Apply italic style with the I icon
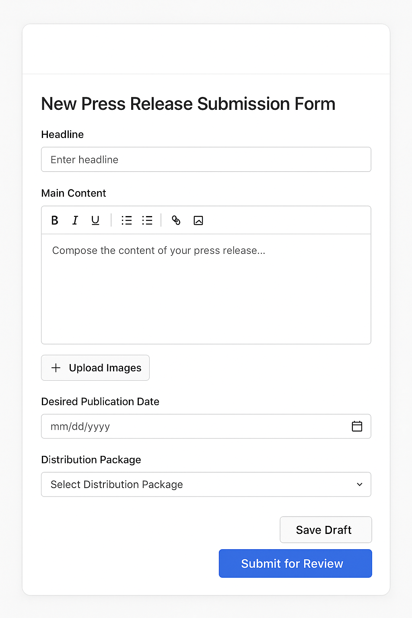Viewport: 412px width, 618px height. coord(75,220)
